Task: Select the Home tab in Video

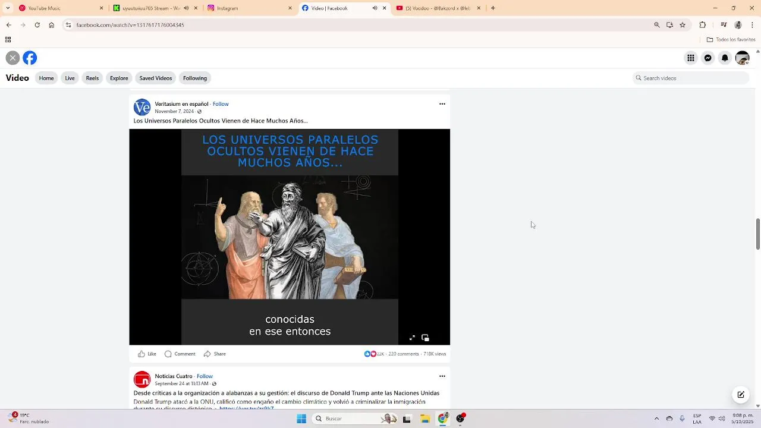Action: point(46,78)
